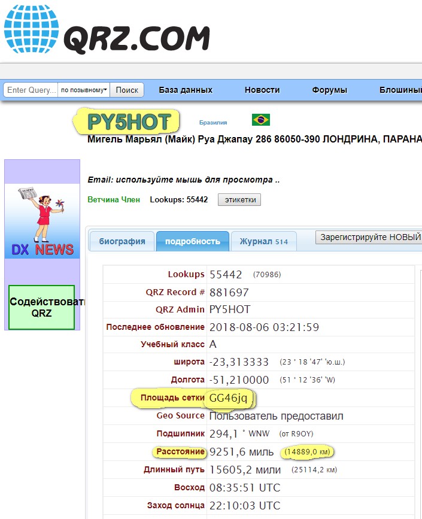The width and height of the screenshot is (422, 519).
Task: Open the 'по позывному' search type dropdown
Action: [x=84, y=90]
